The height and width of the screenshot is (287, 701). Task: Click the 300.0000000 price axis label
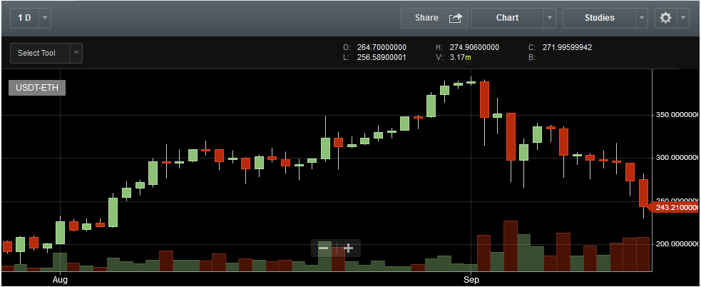(677, 158)
